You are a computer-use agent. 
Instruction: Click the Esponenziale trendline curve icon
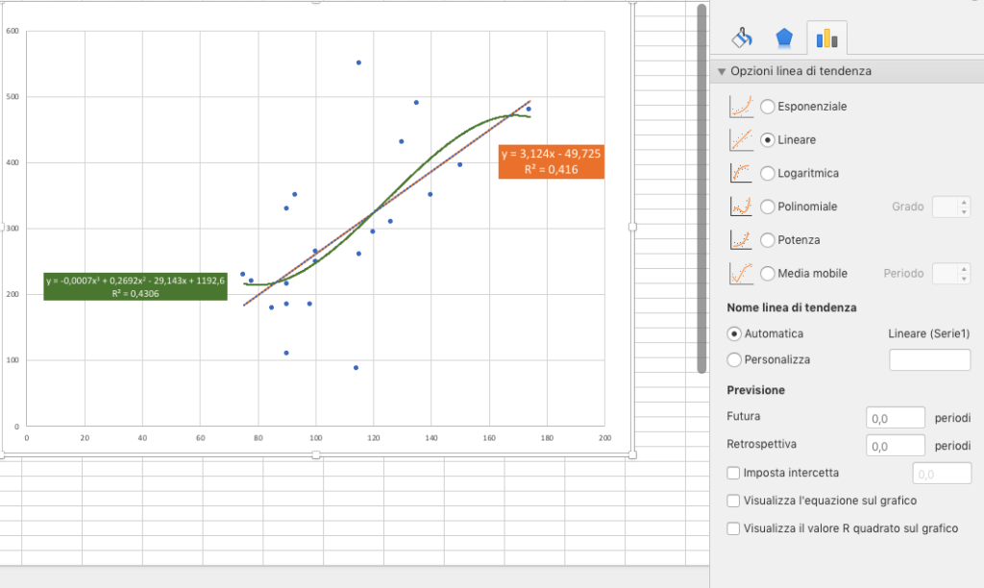(741, 107)
